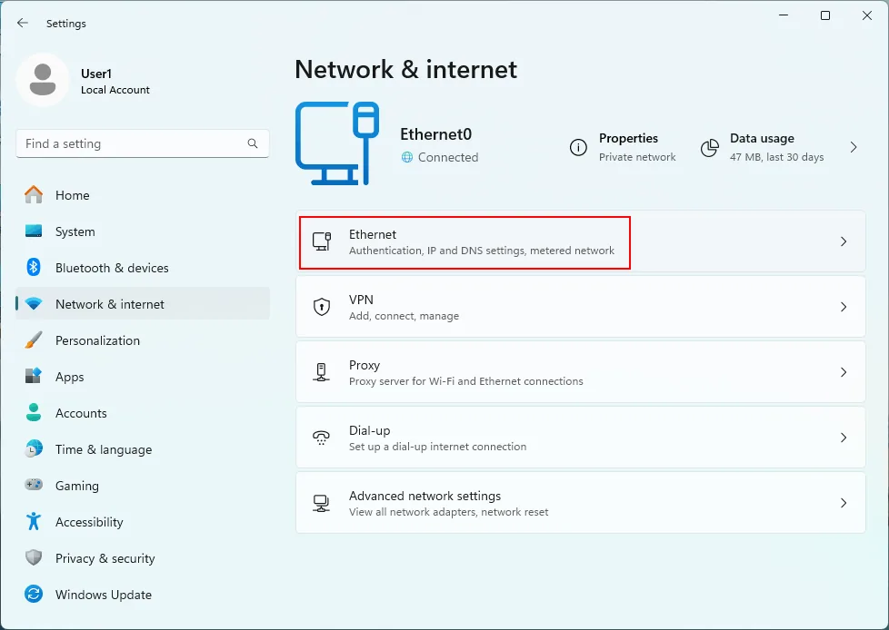Click the '47 MB, last 30 days' text
889x630 pixels.
[x=777, y=157]
